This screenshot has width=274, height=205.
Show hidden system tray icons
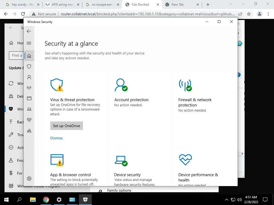(x=226, y=200)
